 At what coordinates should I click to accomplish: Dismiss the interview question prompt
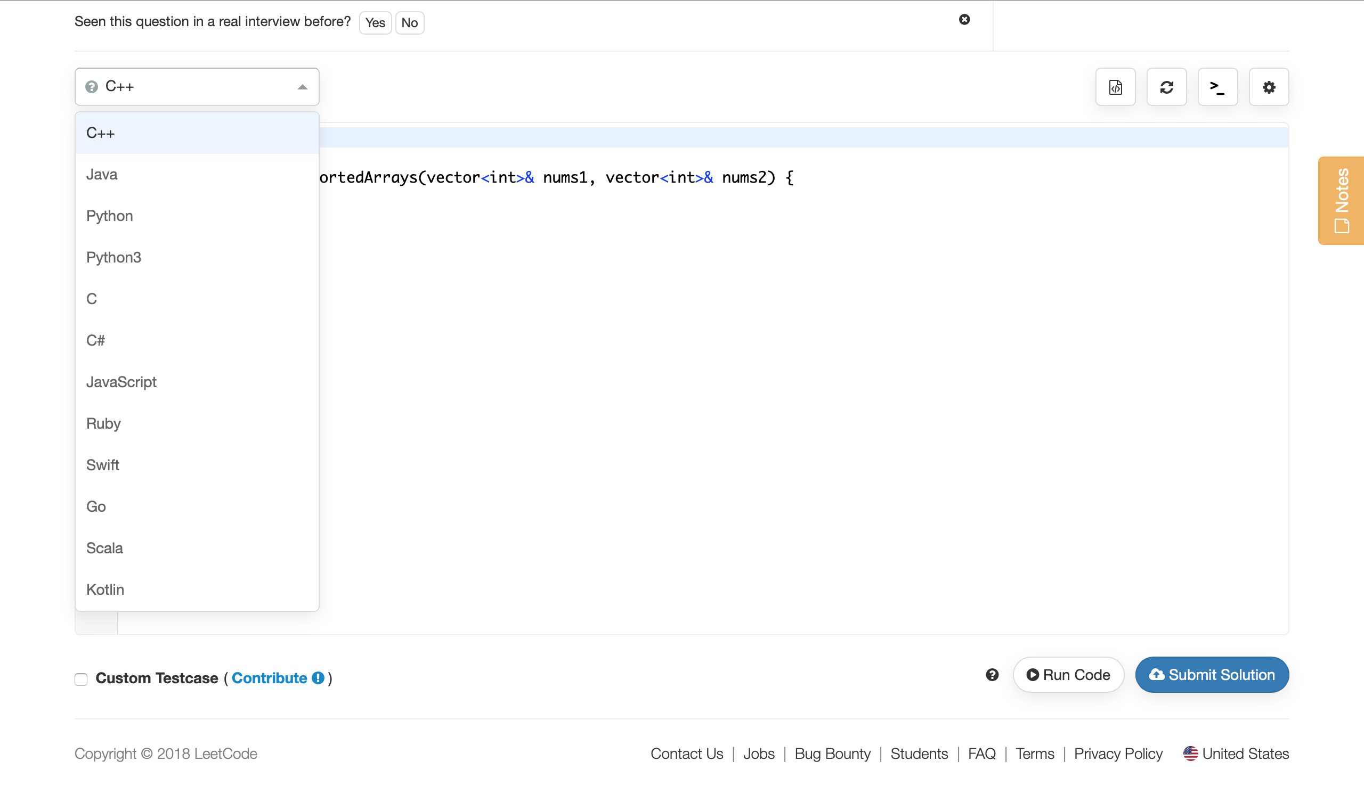(964, 19)
